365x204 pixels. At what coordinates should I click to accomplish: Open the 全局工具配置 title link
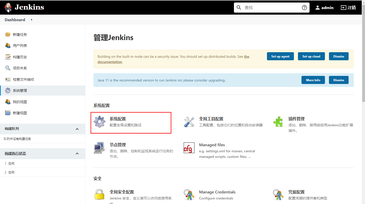211,119
